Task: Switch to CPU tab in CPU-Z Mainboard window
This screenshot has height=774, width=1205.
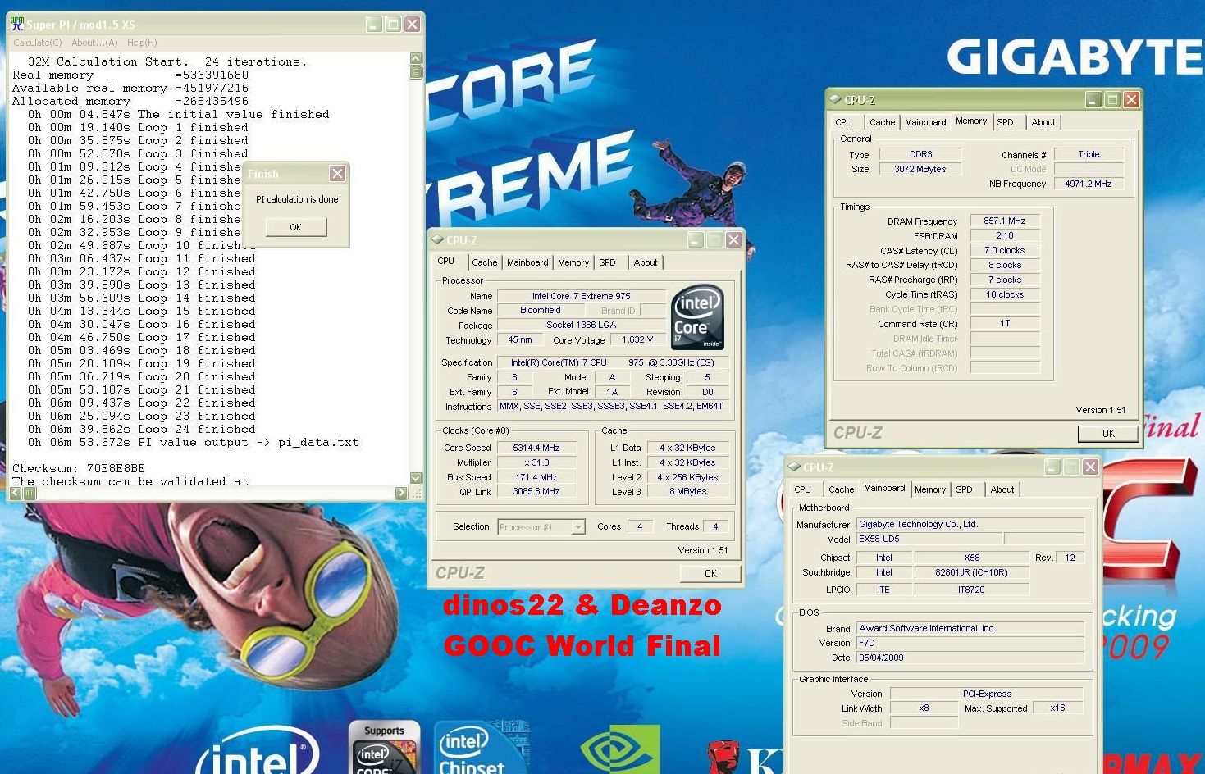Action: (803, 489)
